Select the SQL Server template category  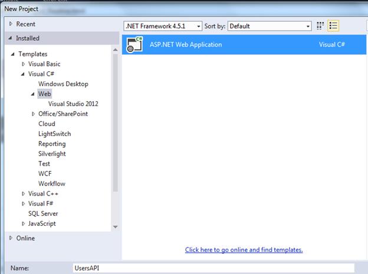point(43,214)
